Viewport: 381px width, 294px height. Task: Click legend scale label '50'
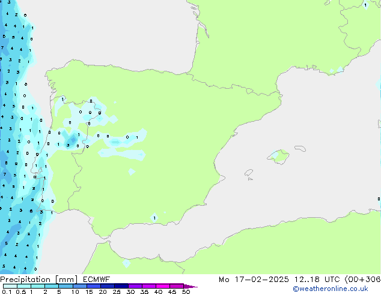point(186,292)
